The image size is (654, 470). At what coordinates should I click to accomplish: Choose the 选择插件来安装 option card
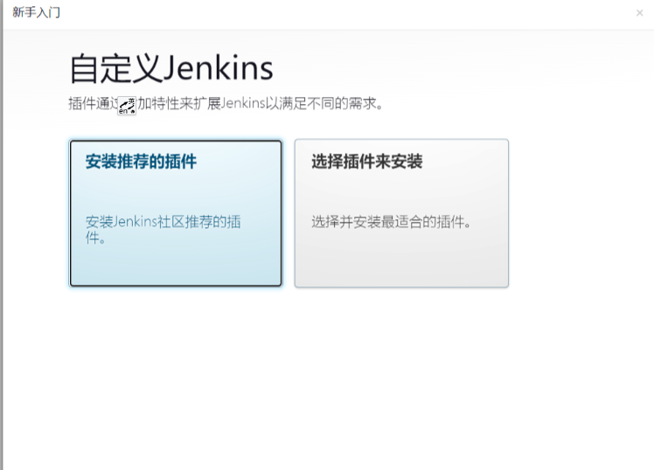(401, 213)
